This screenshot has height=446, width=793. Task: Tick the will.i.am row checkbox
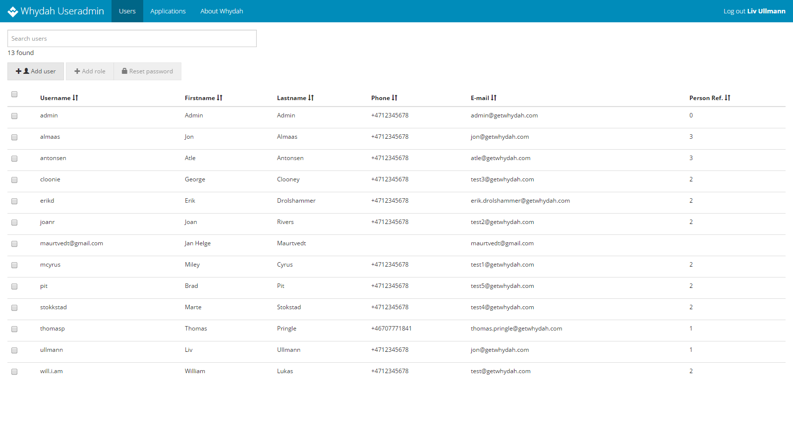[14, 372]
